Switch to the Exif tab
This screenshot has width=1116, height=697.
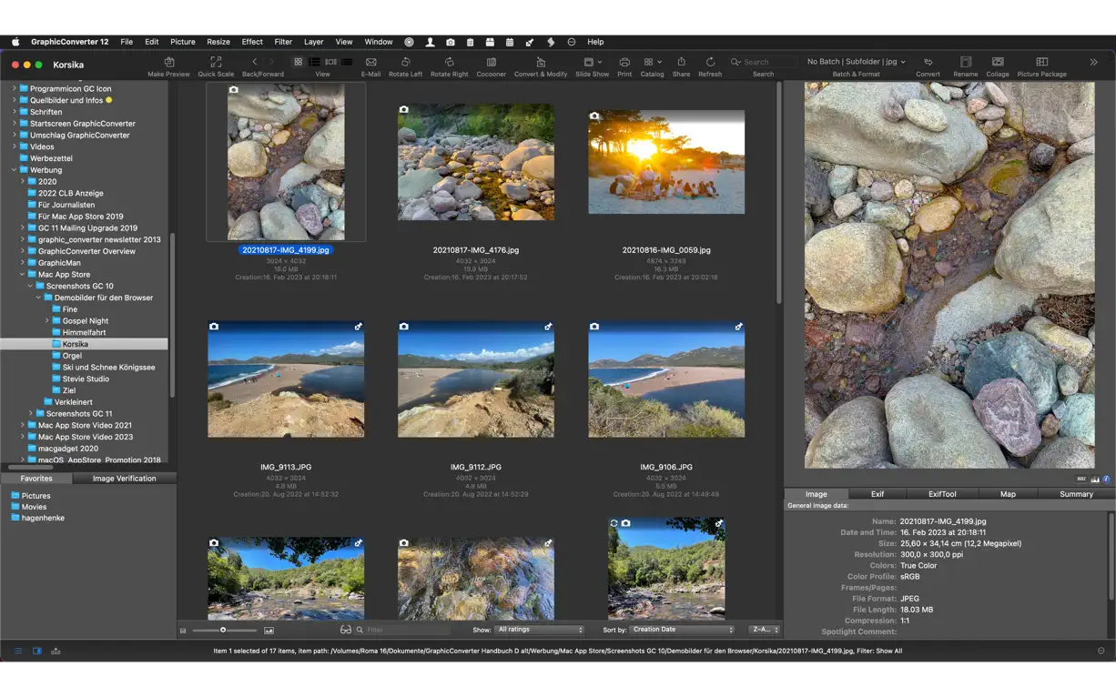(x=877, y=494)
